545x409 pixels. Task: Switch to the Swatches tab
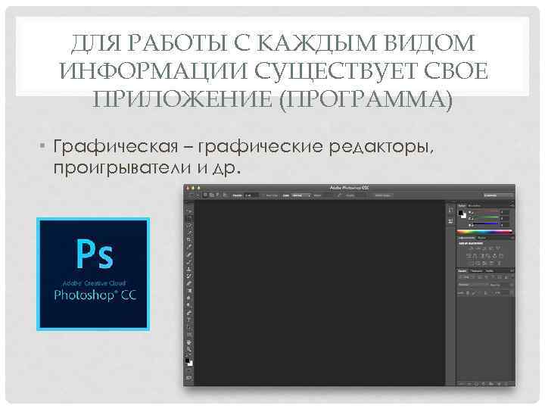475,206
